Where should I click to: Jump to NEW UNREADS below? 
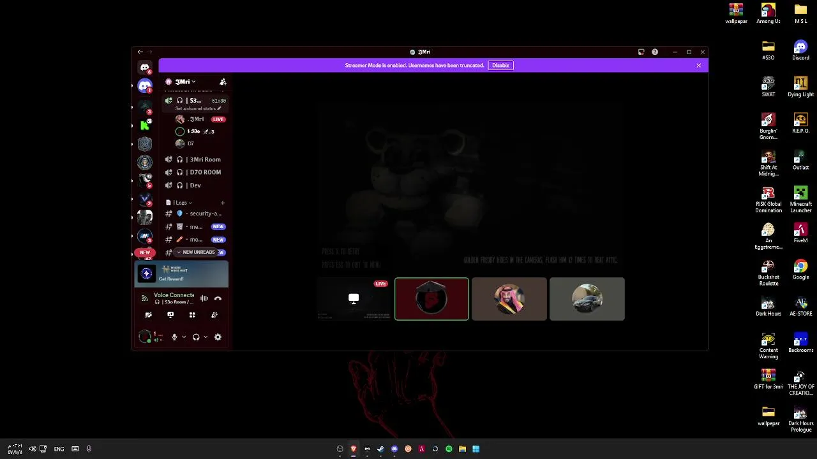(195, 252)
